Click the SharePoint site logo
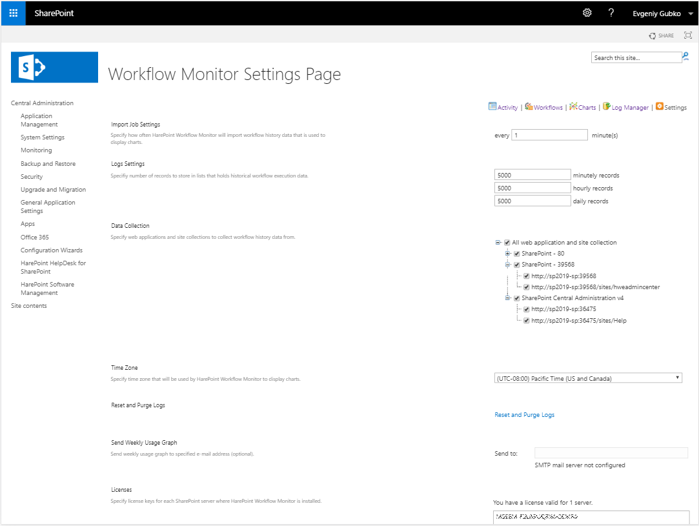The image size is (699, 526). point(54,67)
